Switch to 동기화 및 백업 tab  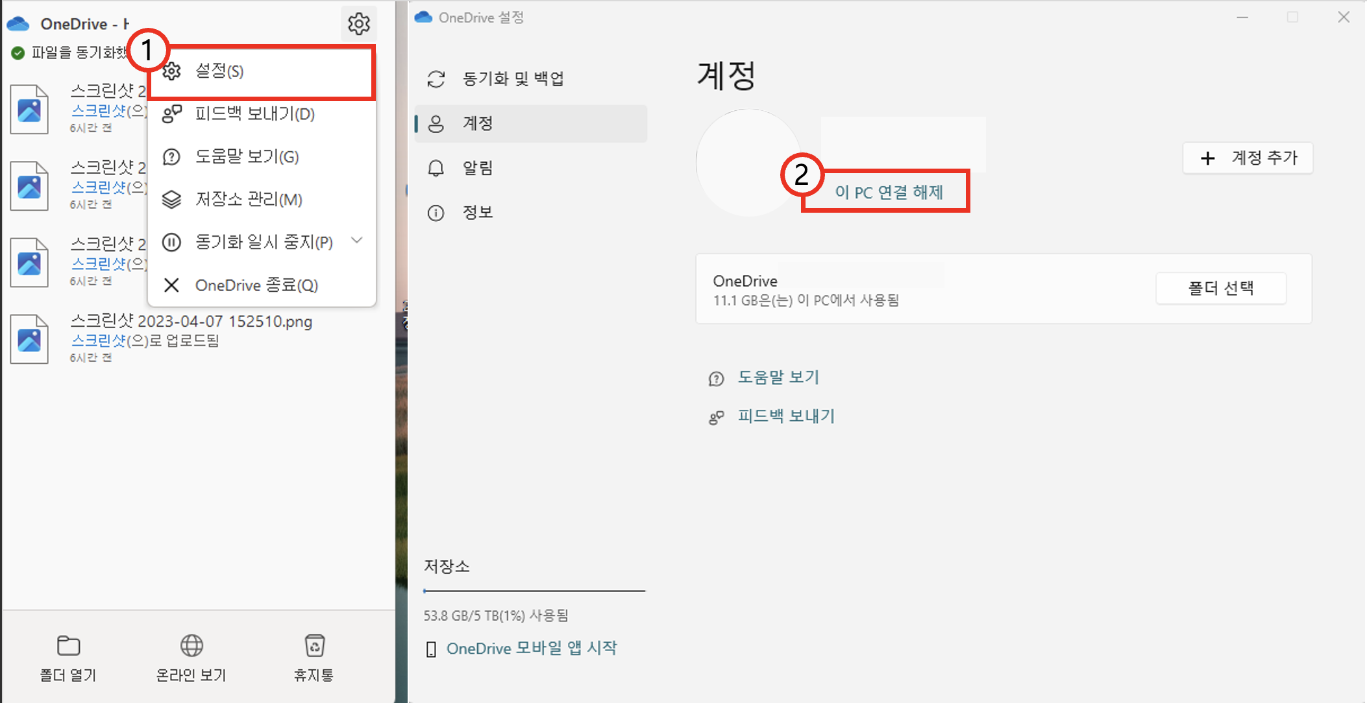[512, 79]
